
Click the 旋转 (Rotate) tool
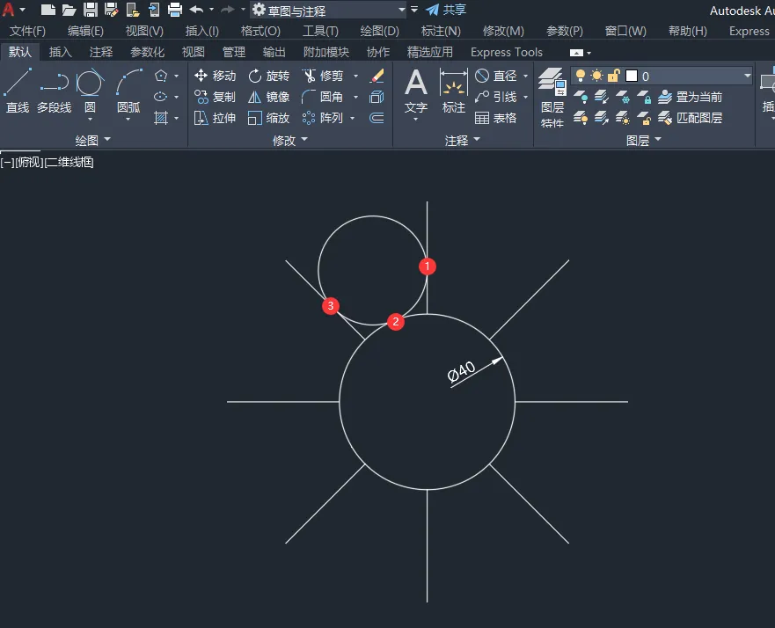pos(268,76)
